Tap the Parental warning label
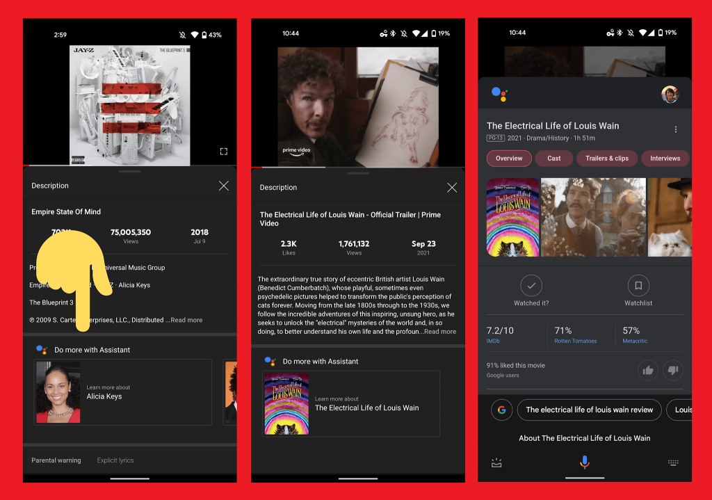This screenshot has width=712, height=500. (56, 460)
